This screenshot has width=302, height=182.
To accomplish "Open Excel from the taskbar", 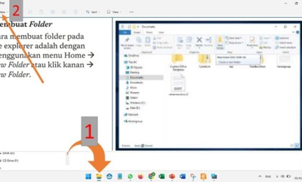I will (x=162, y=176).
